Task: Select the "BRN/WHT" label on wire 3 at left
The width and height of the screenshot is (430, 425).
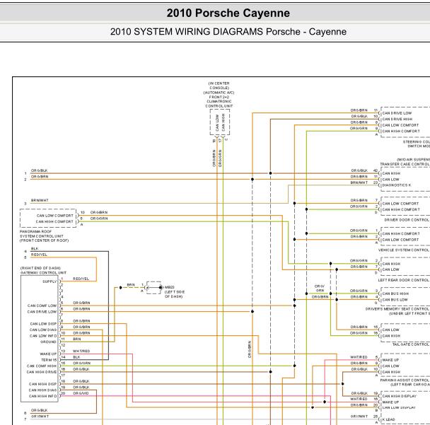Action: [x=40, y=200]
